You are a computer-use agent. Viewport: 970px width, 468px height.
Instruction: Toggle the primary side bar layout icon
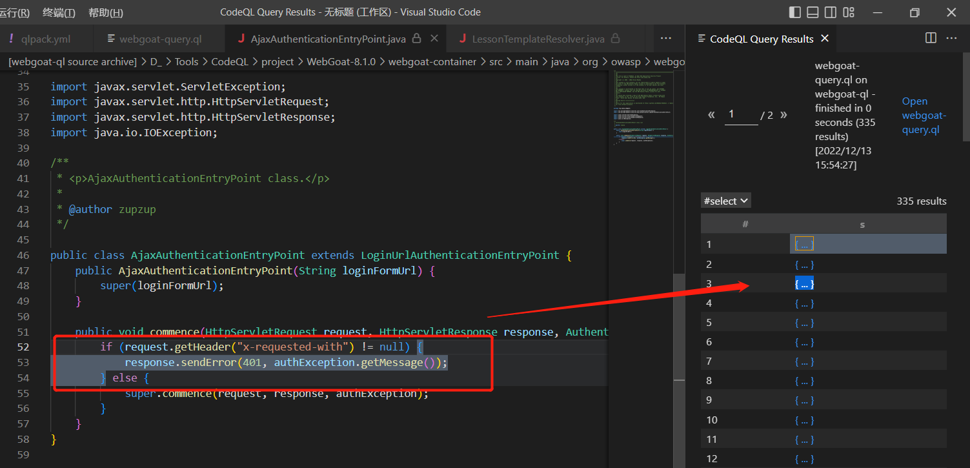pos(795,12)
